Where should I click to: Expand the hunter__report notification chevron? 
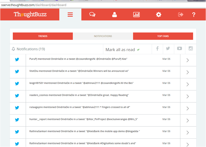(188, 121)
